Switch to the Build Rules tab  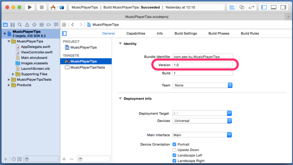click(250, 33)
